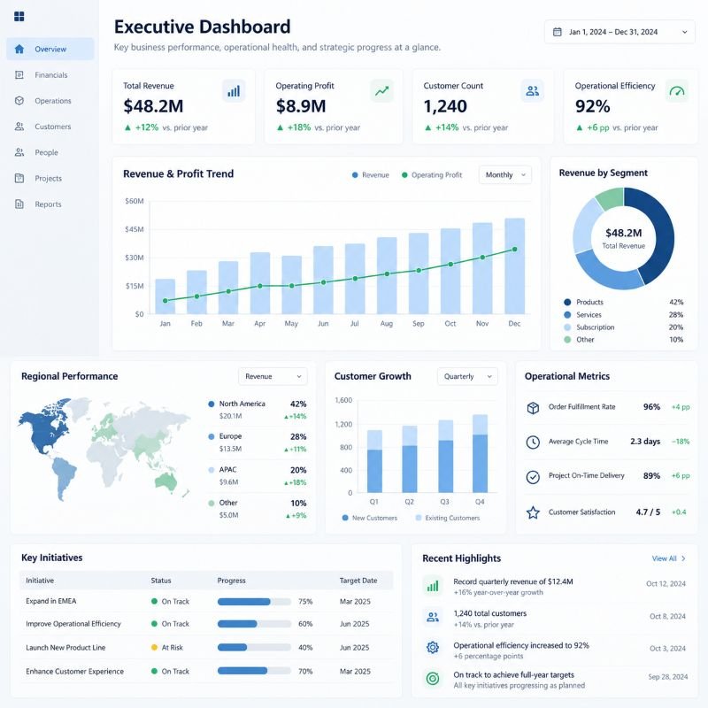Screen dimensions: 708x708
Task: Click the Expand in EMEA progress bar
Action: [254, 602]
